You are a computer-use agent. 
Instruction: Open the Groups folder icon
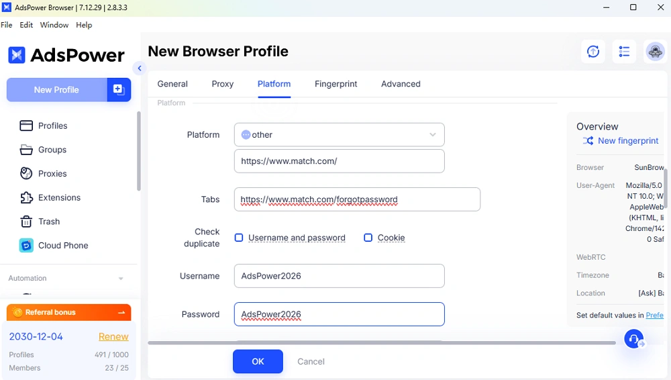[26, 150]
